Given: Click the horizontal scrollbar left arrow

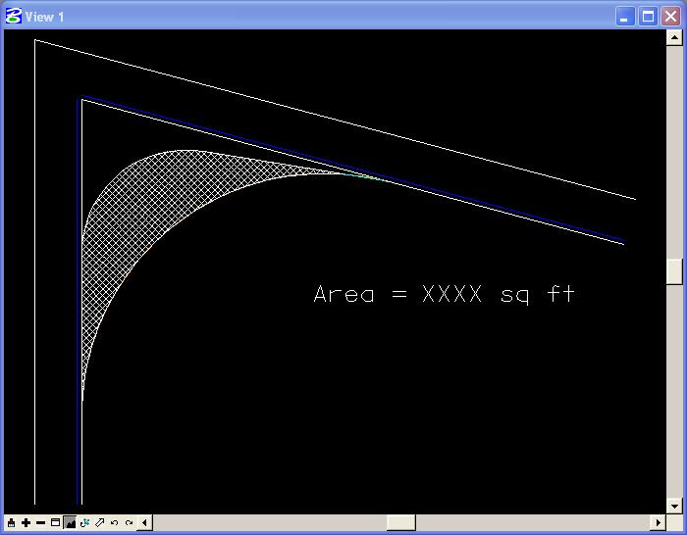Looking at the screenshot, I should pos(145,522).
